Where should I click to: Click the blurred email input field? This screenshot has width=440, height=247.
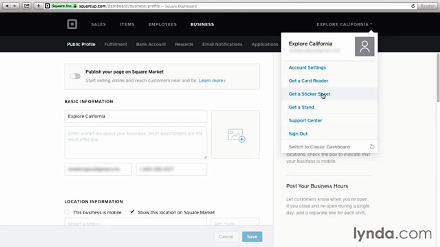[98, 169]
